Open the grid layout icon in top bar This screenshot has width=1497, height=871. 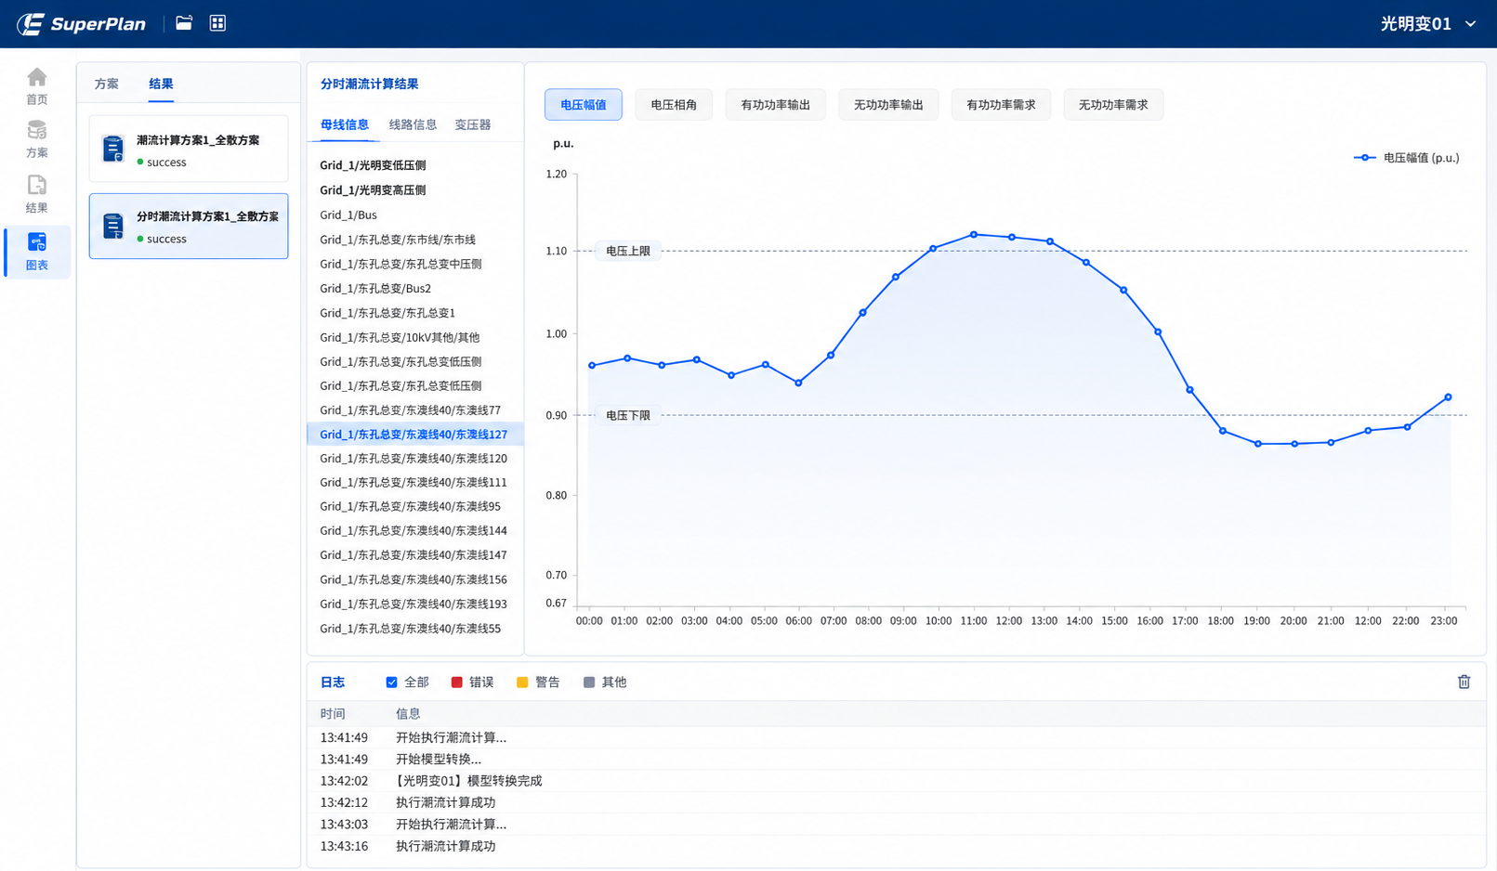click(x=217, y=23)
